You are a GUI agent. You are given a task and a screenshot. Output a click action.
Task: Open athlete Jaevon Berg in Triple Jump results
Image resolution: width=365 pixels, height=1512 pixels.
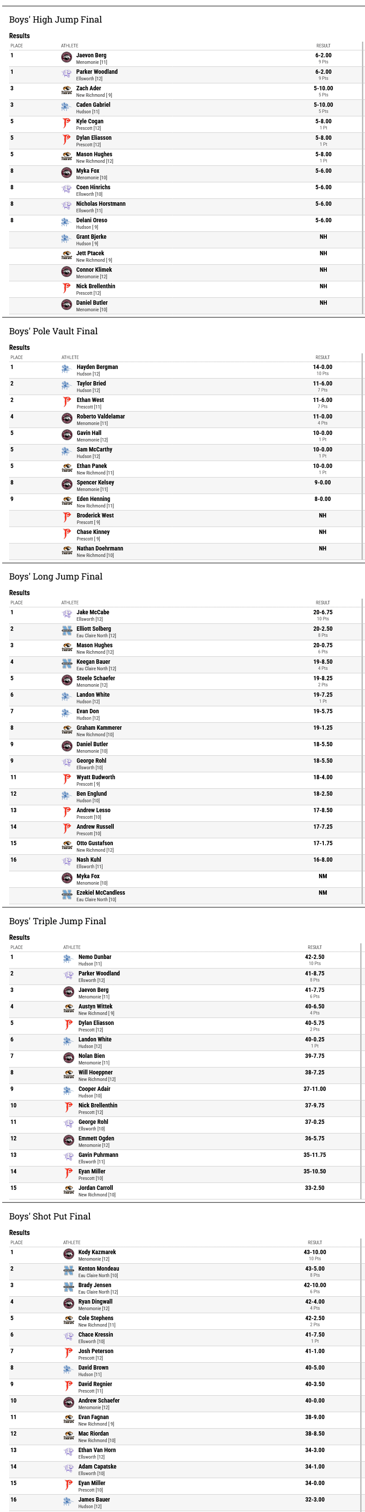[x=93, y=990]
